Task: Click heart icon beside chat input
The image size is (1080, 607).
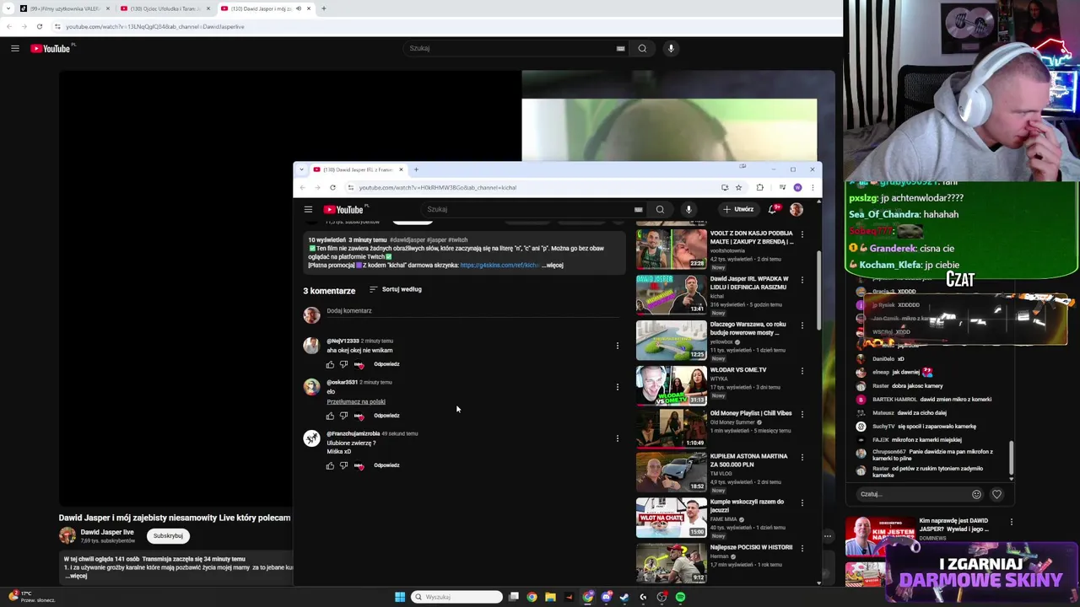Action: coord(996,494)
